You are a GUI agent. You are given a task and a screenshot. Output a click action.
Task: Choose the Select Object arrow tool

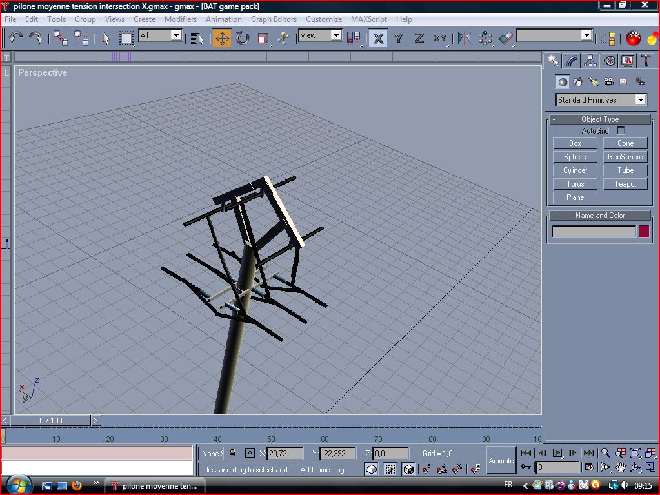(x=106, y=38)
